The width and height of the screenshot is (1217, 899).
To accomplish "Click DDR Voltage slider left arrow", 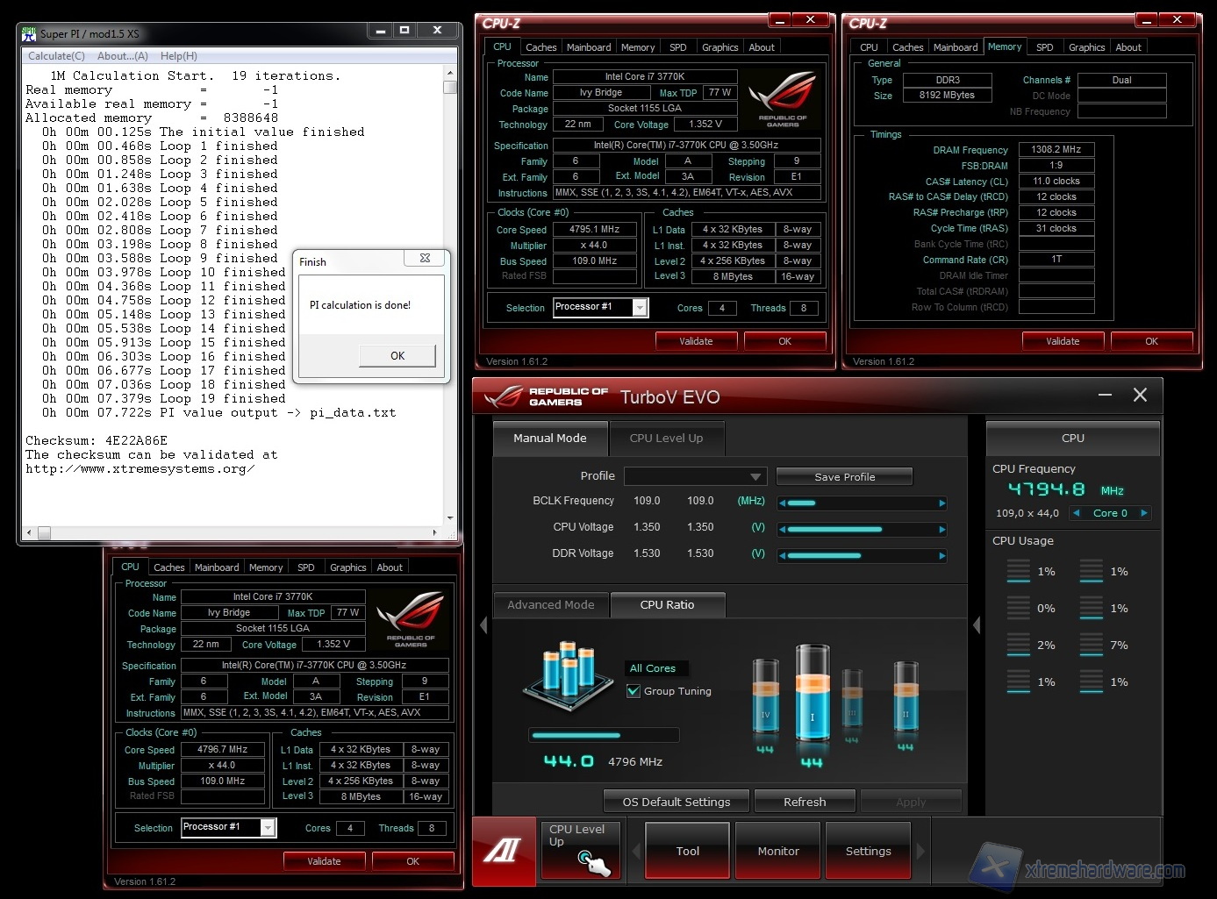I will pyautogui.click(x=782, y=555).
